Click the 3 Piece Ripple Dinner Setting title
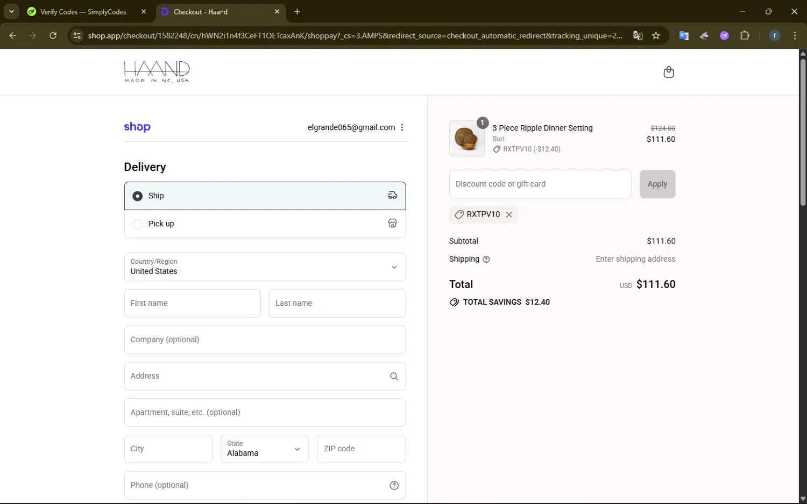The image size is (807, 504). [542, 128]
